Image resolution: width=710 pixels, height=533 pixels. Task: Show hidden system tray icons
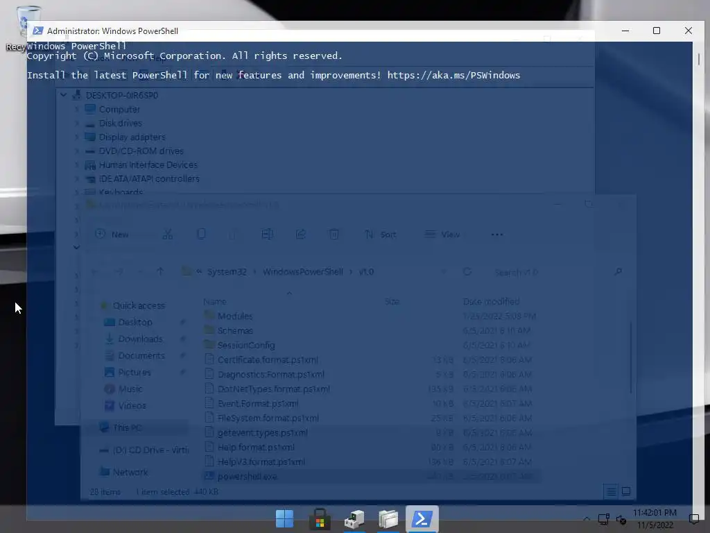[587, 519]
